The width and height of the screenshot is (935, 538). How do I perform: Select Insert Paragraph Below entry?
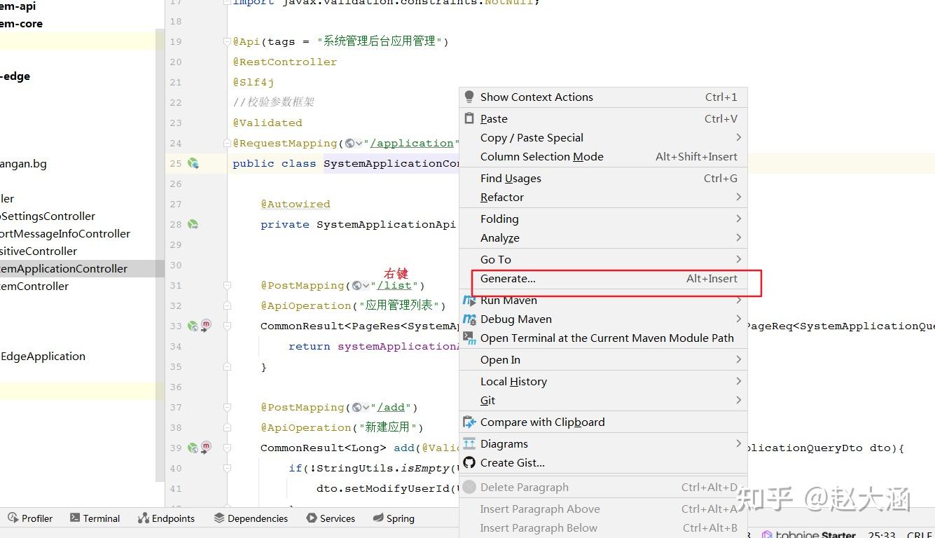coord(603,528)
